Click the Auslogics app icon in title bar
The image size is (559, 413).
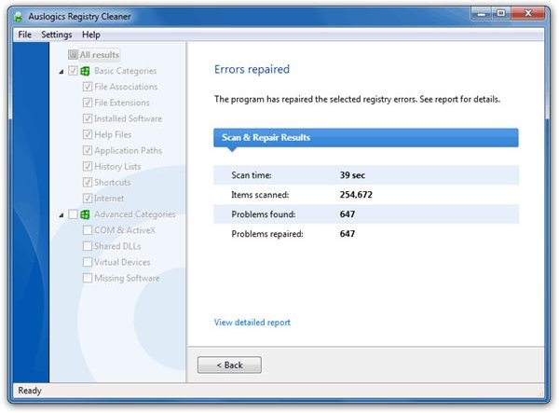click(19, 17)
